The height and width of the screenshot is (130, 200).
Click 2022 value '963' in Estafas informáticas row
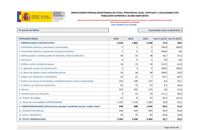point(150,111)
